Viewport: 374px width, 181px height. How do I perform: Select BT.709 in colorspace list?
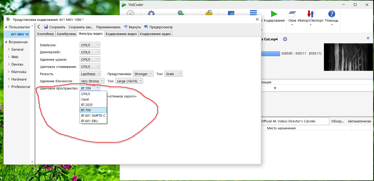click(x=93, y=110)
